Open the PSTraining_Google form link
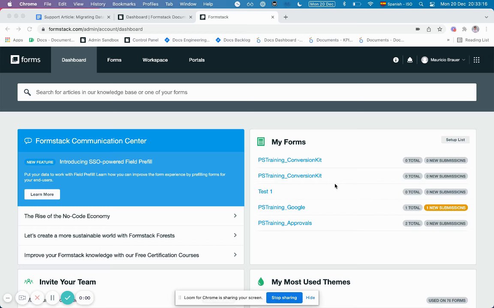The image size is (494, 308). 281,207
